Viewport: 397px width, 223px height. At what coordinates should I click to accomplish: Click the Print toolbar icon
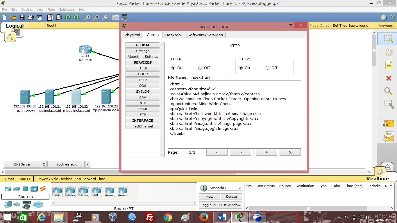[31, 17]
